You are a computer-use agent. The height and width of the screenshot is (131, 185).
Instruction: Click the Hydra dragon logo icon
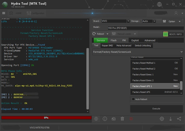pos(5,5)
